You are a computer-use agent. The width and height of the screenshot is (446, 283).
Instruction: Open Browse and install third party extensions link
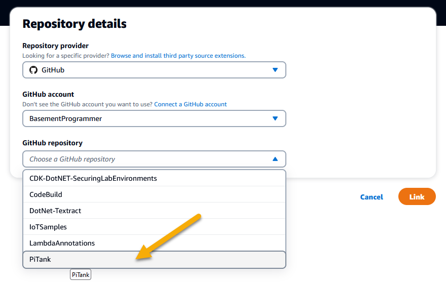pyautogui.click(x=178, y=56)
